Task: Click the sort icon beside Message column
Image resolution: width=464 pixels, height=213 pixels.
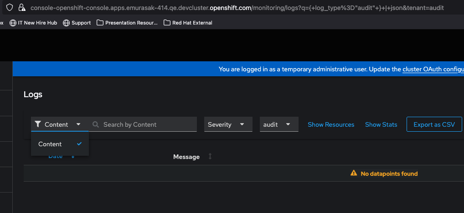Action: coord(210,156)
